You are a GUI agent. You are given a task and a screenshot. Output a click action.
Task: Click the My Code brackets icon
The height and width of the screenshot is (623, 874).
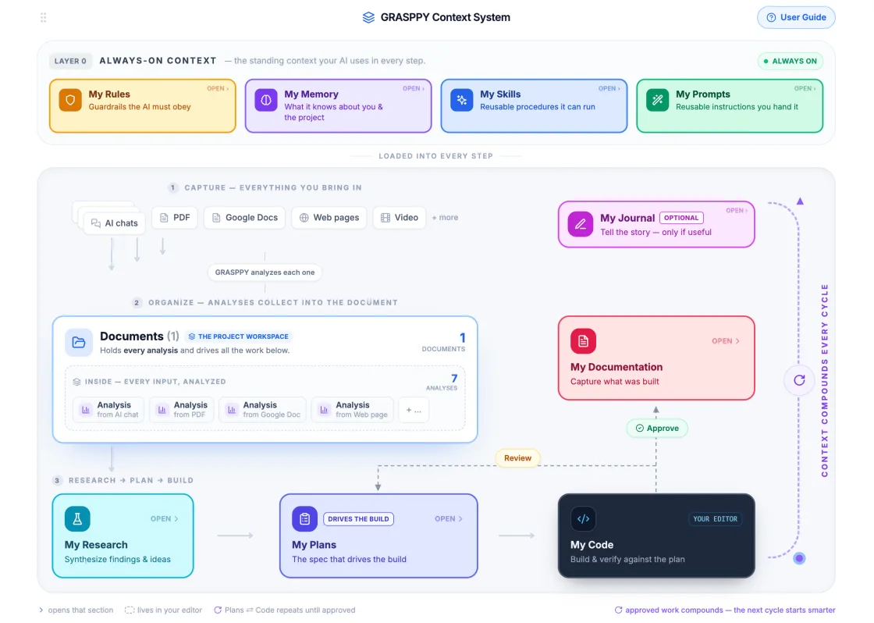pos(583,518)
